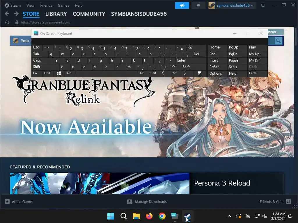The height and width of the screenshot is (223, 298).
Task: Click On-Screen Keyboard taskbar icon
Action: [175, 216]
